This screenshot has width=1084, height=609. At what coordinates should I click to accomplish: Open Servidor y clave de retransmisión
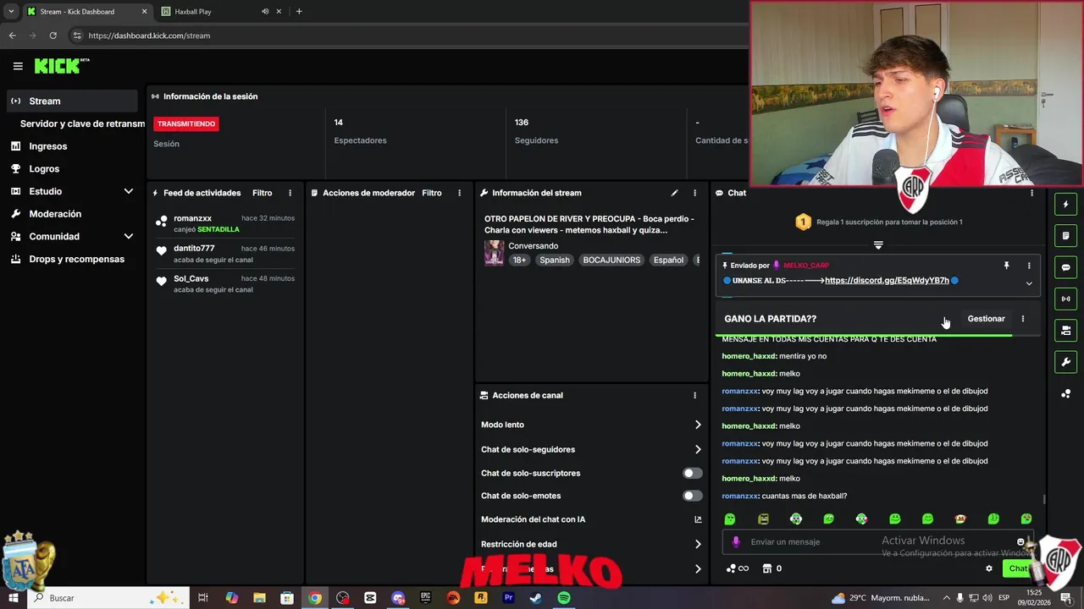pyautogui.click(x=82, y=123)
